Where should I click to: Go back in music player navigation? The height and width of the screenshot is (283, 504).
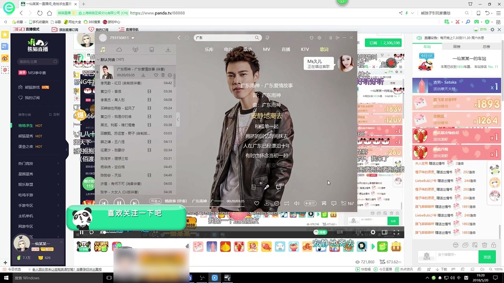(x=179, y=38)
